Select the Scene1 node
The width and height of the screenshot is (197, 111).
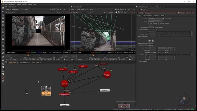point(65,84)
